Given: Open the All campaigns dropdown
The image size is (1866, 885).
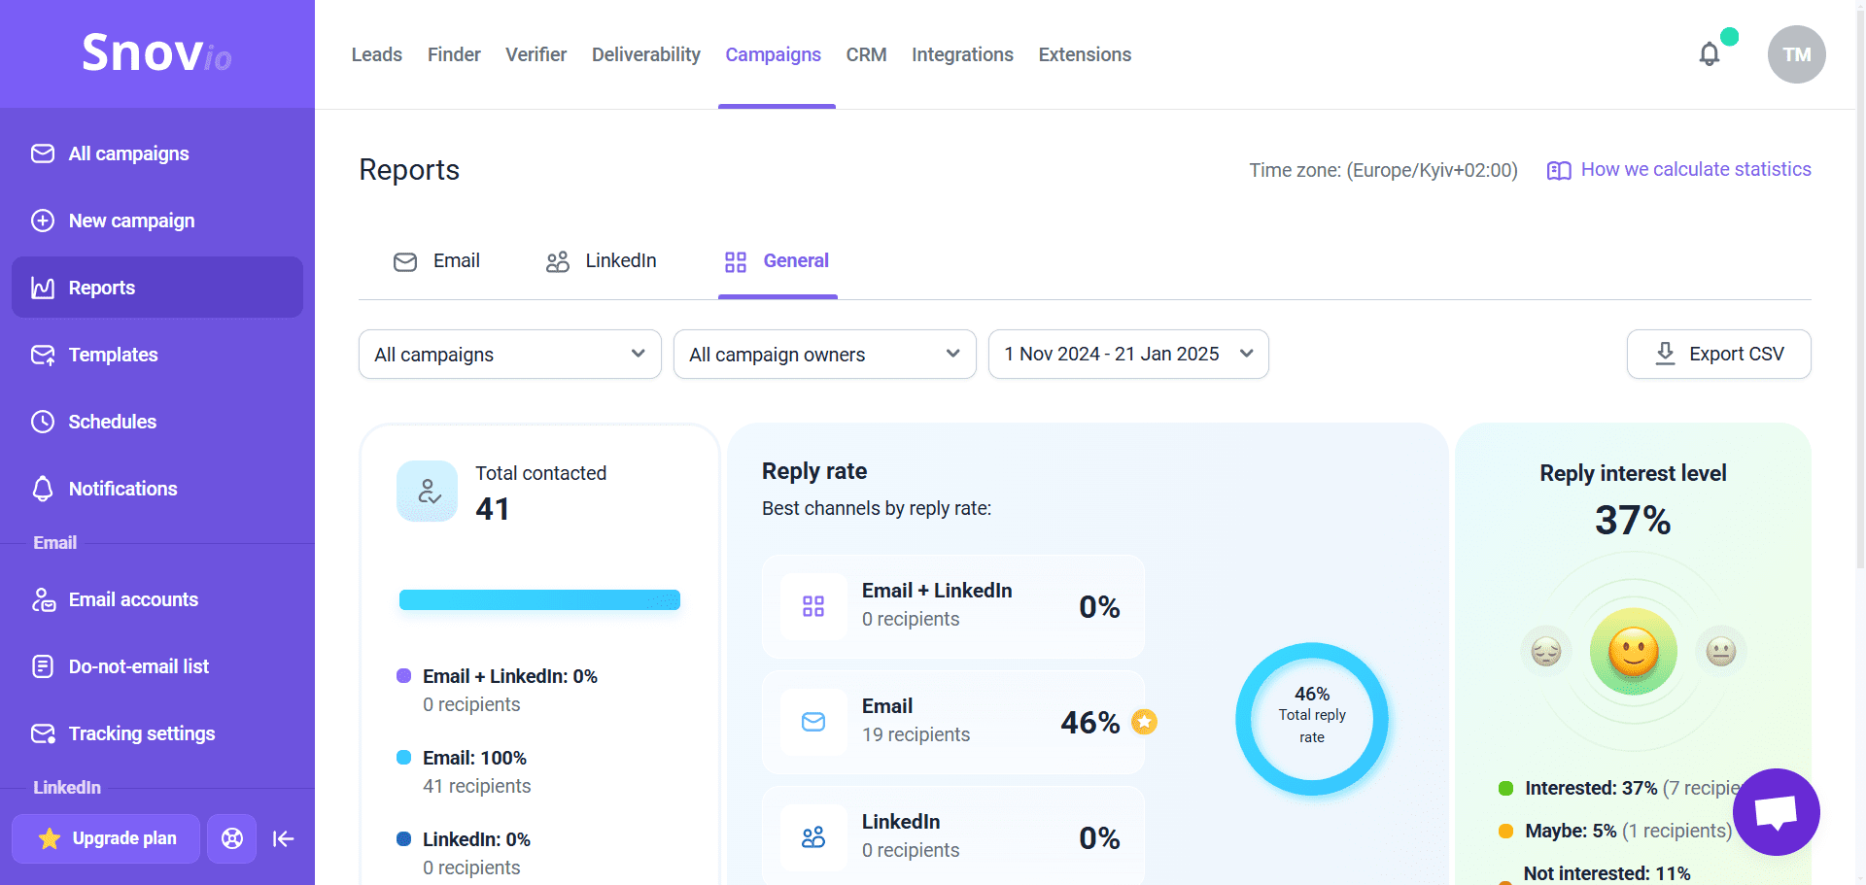Looking at the screenshot, I should click(509, 354).
